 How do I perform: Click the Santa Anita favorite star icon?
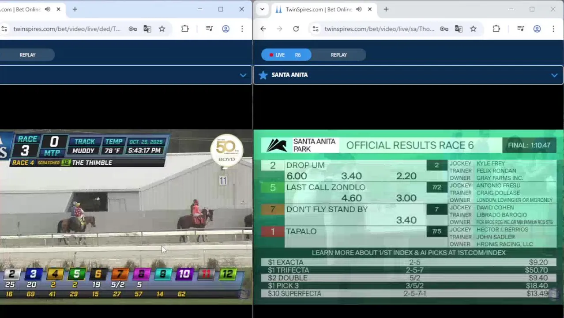pyautogui.click(x=263, y=75)
